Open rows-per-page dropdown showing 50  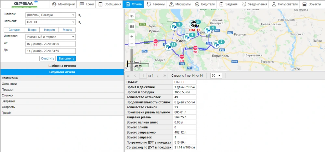[x=216, y=75]
